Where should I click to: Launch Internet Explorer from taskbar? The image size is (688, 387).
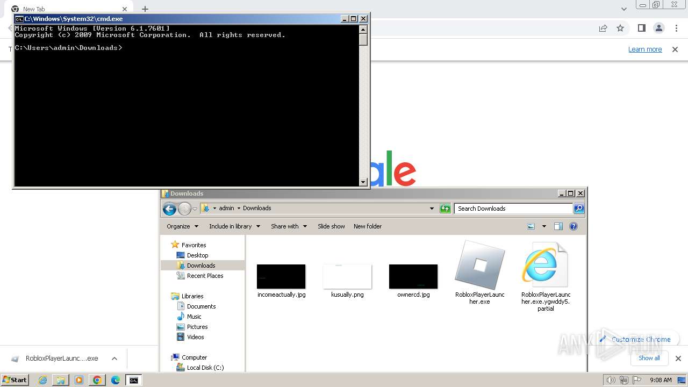tap(43, 380)
